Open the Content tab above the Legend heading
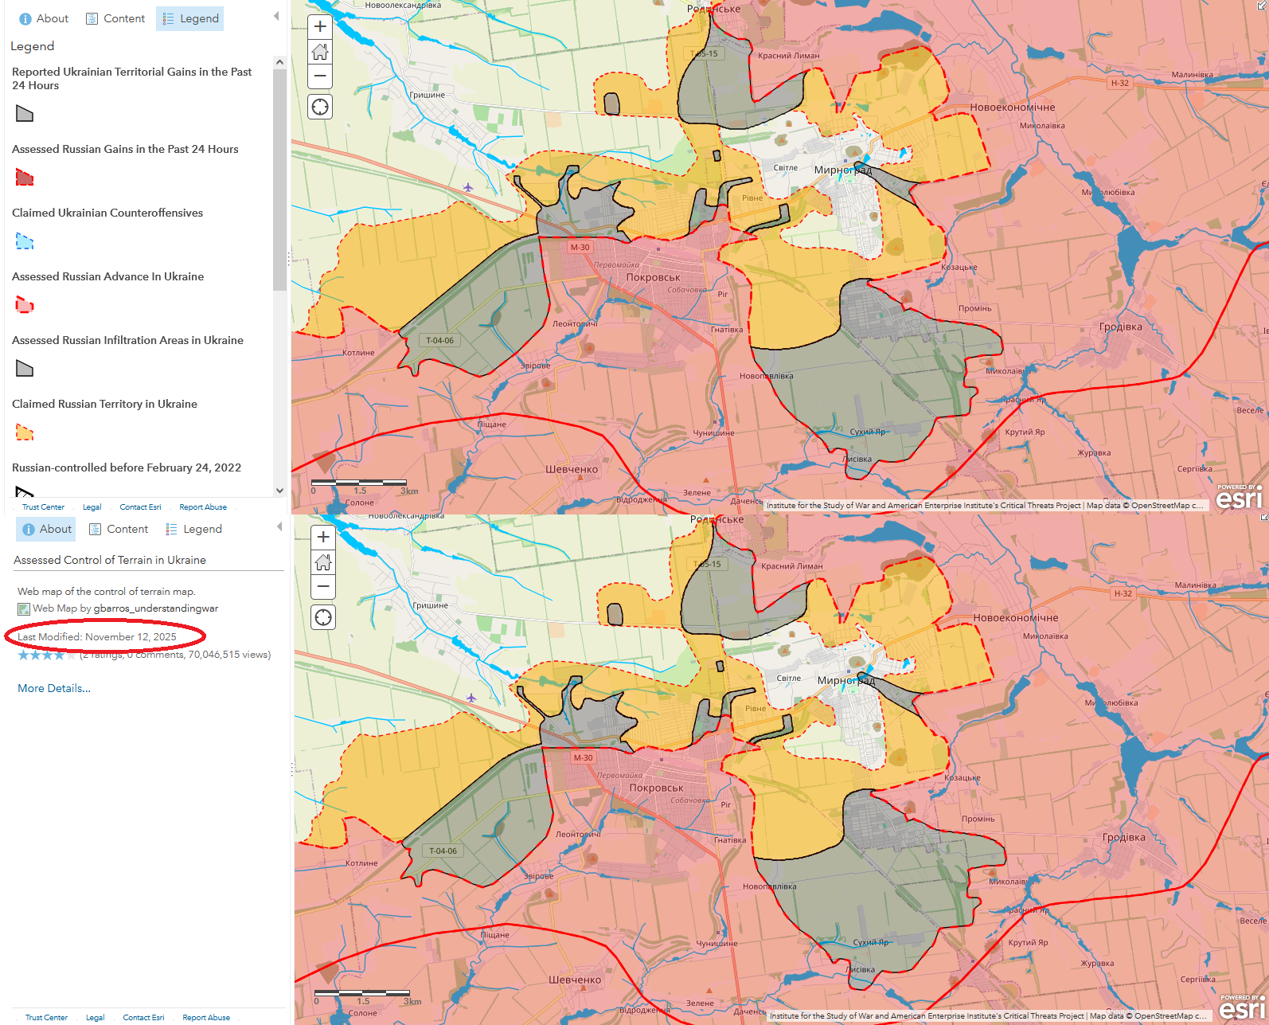 pos(115,18)
